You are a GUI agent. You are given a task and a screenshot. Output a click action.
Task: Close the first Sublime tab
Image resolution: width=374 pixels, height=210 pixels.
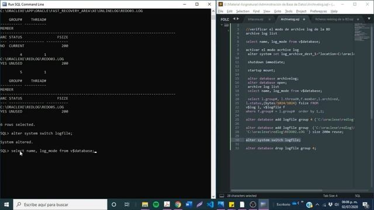pyautogui.click(x=269, y=19)
